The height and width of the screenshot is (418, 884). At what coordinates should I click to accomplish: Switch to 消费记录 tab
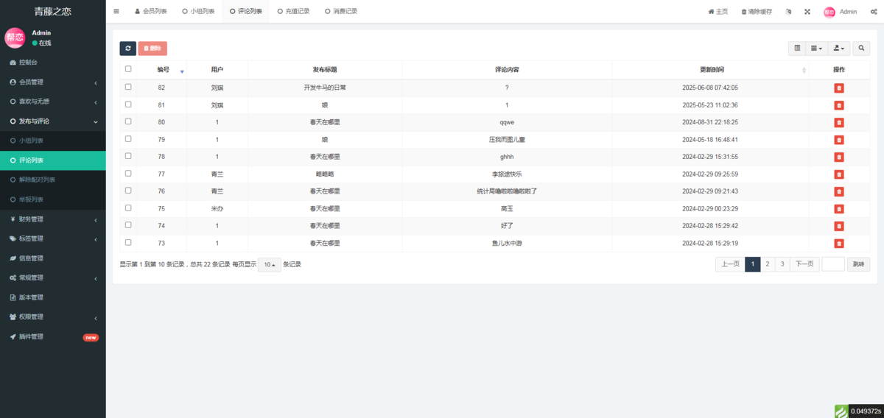pyautogui.click(x=340, y=12)
